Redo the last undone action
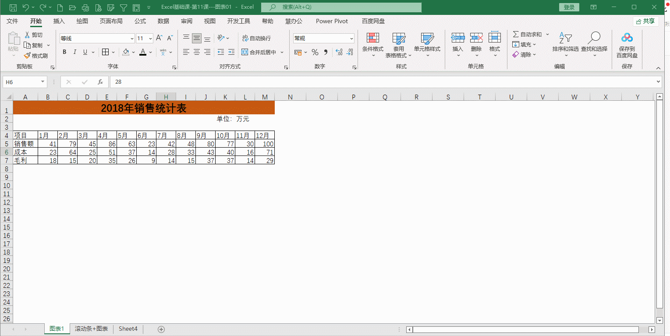The image size is (670, 336). (x=43, y=7)
